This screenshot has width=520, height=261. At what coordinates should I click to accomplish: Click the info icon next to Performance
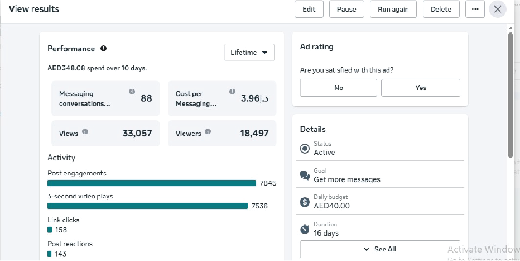click(x=103, y=49)
